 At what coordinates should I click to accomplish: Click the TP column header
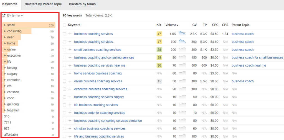[x=205, y=25]
